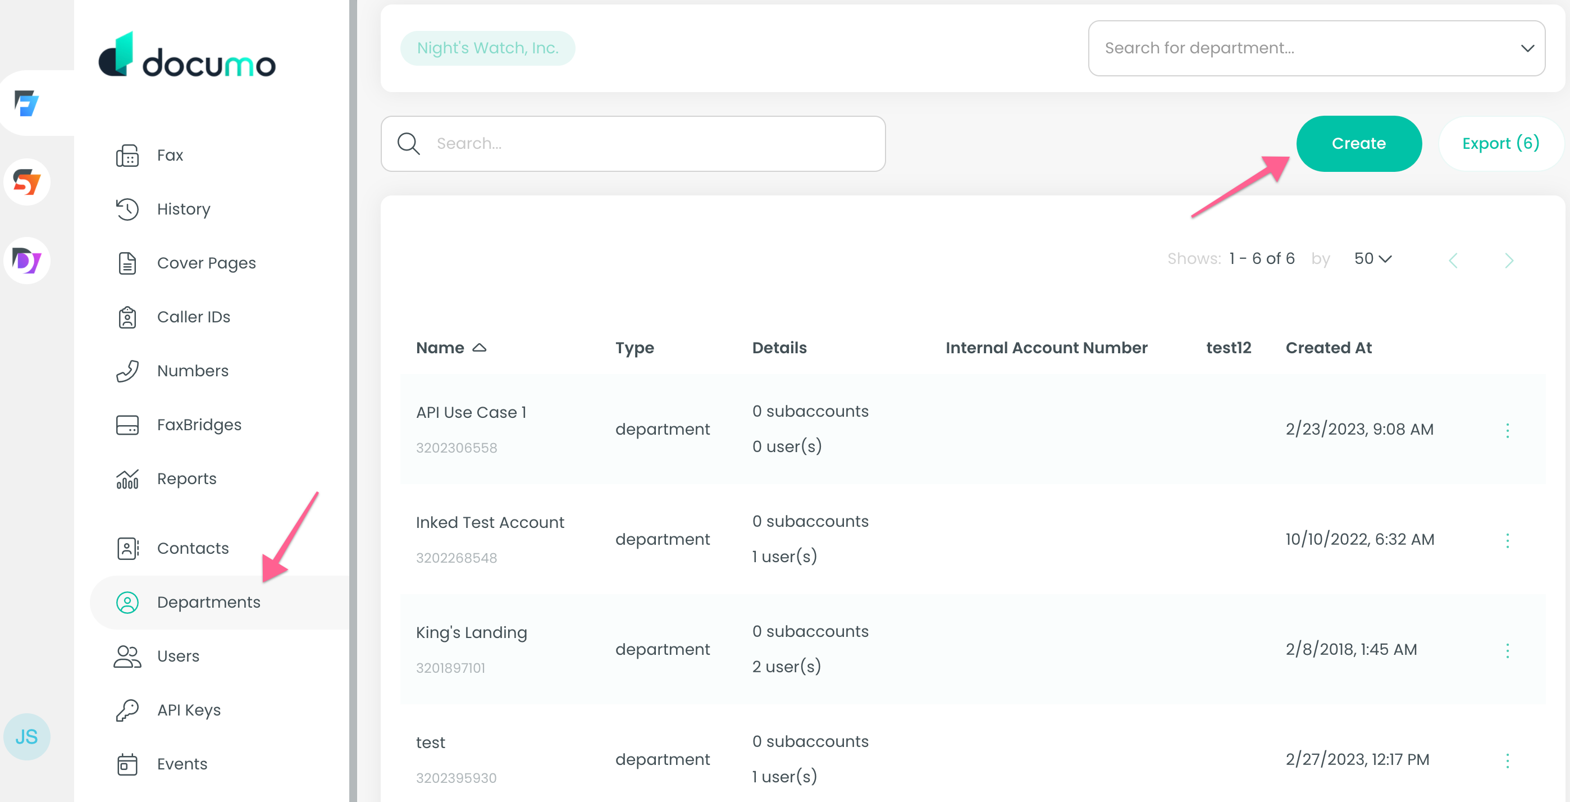Screen dimensions: 1570x802
Task: Open the 50 per page dropdown
Action: pos(1372,258)
